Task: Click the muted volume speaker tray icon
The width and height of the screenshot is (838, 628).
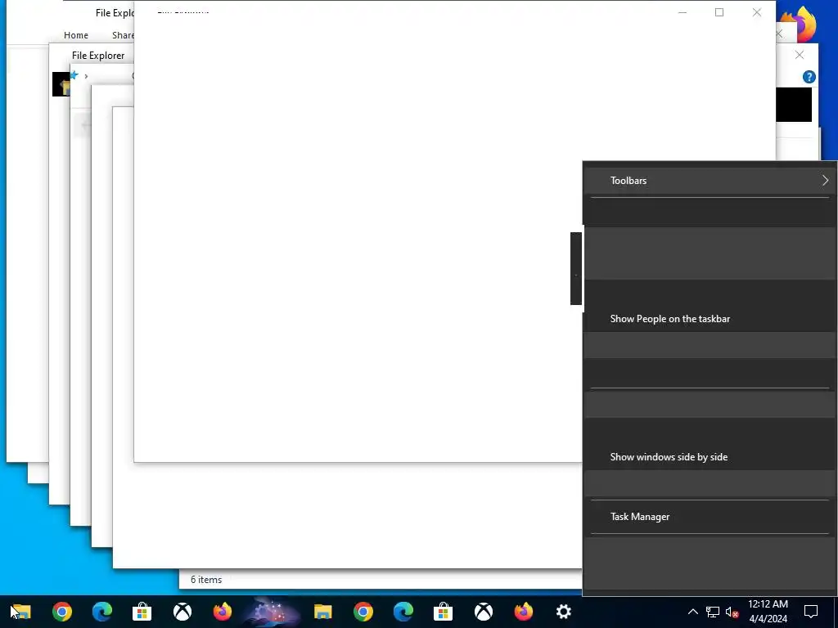Action: 732,612
